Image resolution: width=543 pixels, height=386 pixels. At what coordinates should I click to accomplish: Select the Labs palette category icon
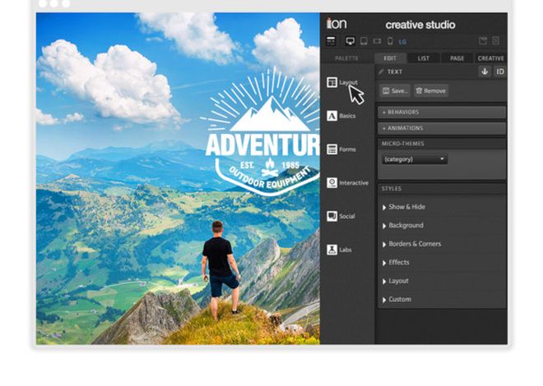pyautogui.click(x=332, y=250)
